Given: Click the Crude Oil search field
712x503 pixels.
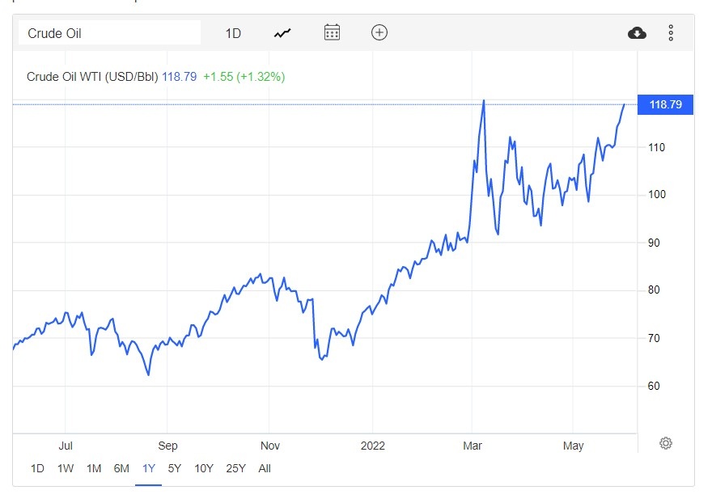Looking at the screenshot, I should coord(111,33).
